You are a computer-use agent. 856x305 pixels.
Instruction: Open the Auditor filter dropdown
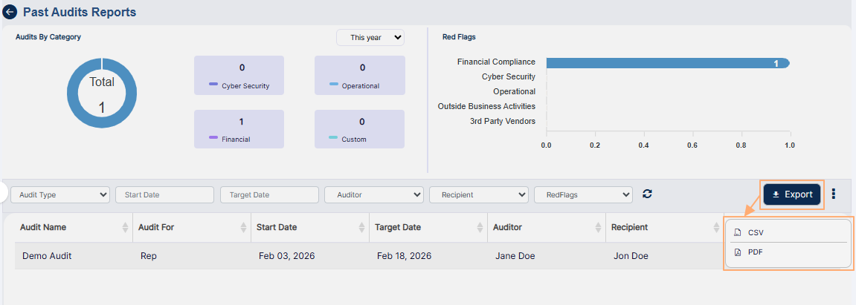[x=374, y=194]
